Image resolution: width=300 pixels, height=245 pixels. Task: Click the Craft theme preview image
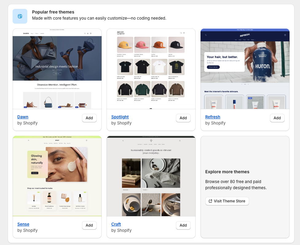click(x=151, y=176)
